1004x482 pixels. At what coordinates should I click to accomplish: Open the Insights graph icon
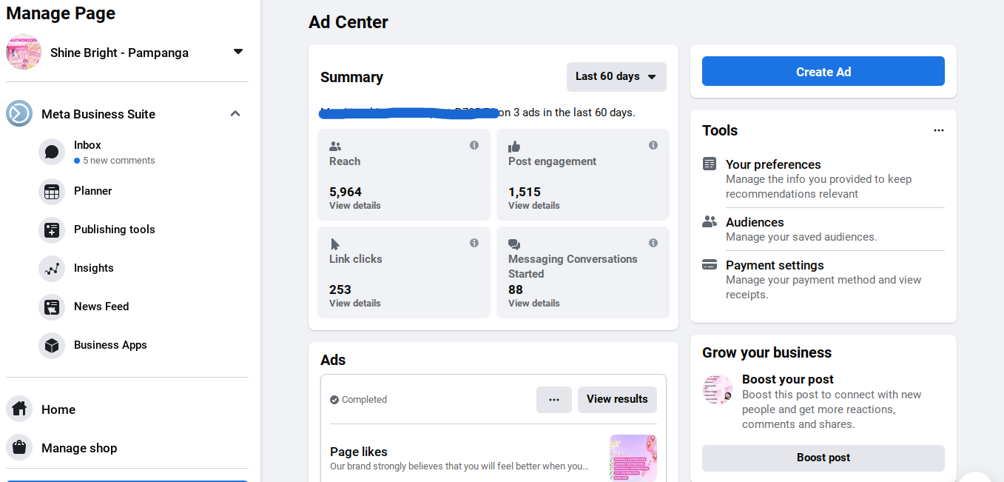pos(52,269)
